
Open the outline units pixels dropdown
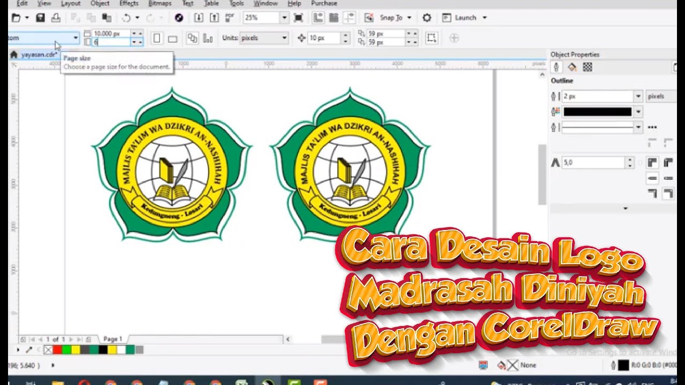click(661, 96)
